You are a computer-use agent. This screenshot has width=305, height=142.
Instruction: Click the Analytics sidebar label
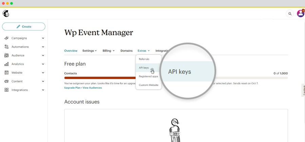click(x=18, y=64)
